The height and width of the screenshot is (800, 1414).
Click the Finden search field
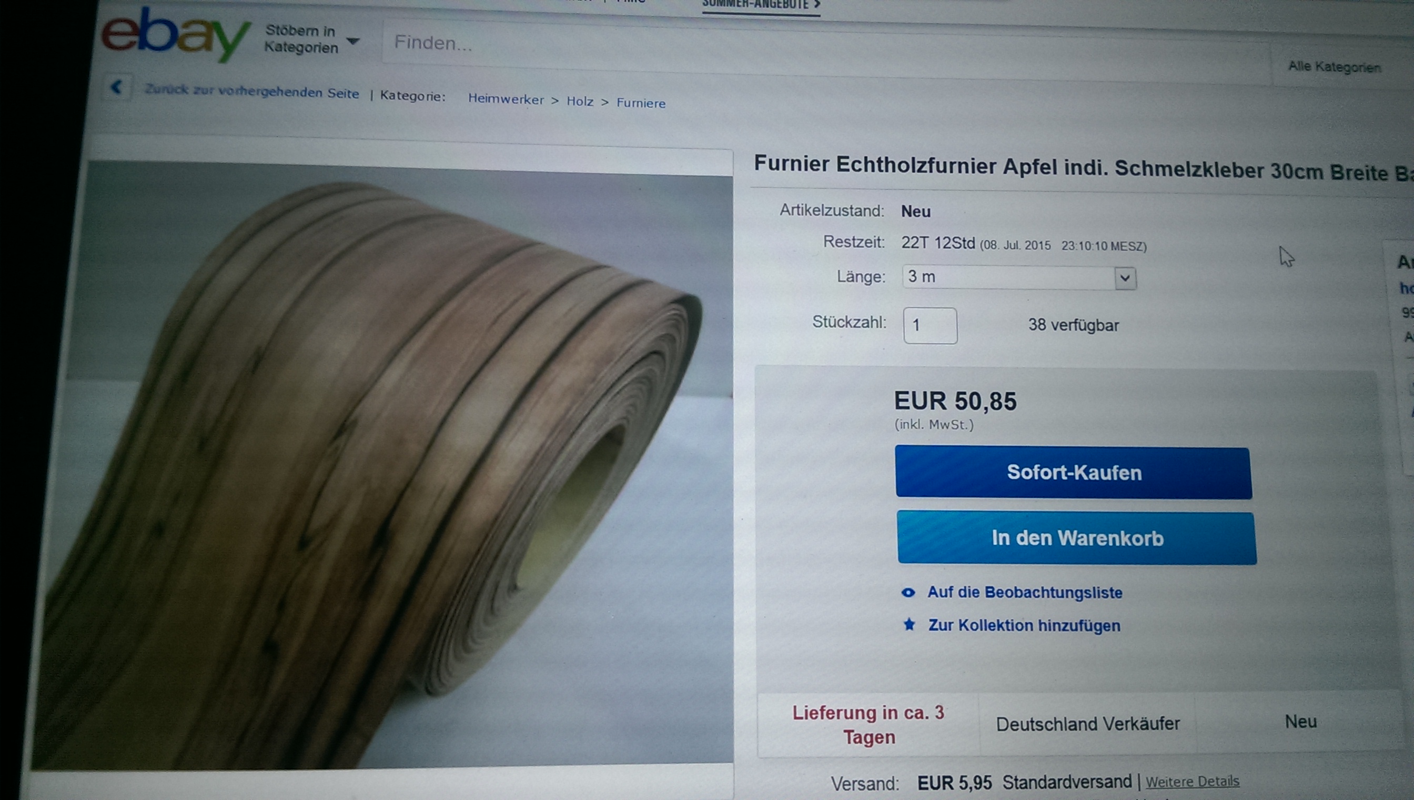point(824,47)
